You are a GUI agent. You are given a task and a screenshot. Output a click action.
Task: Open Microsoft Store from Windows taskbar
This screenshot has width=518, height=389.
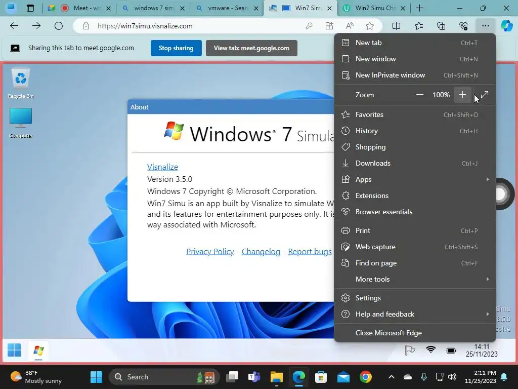pos(321,377)
